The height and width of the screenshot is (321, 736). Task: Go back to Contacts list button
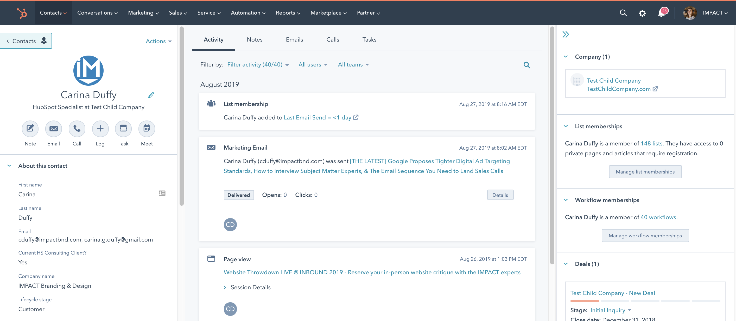26,41
